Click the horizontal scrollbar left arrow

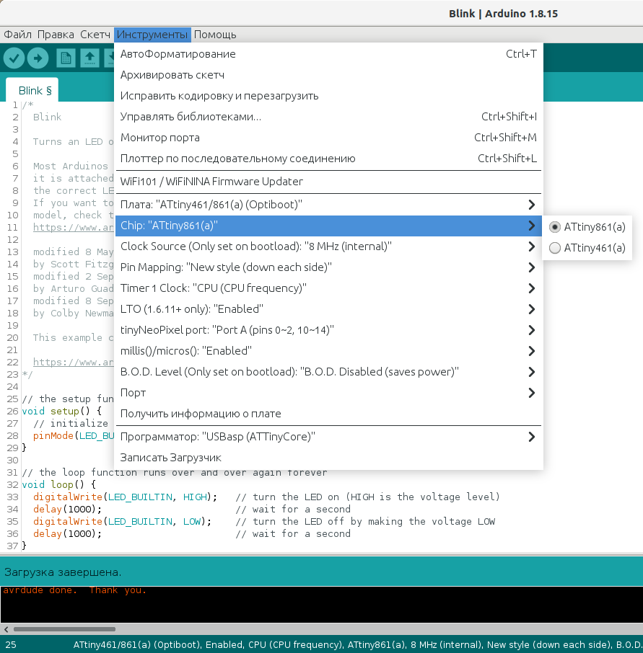click(6, 628)
